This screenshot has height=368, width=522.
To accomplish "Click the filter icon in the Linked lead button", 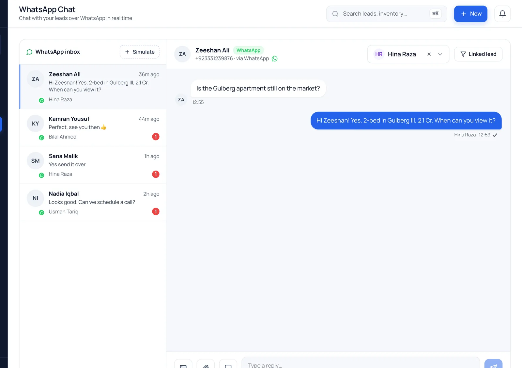I will coord(463,54).
